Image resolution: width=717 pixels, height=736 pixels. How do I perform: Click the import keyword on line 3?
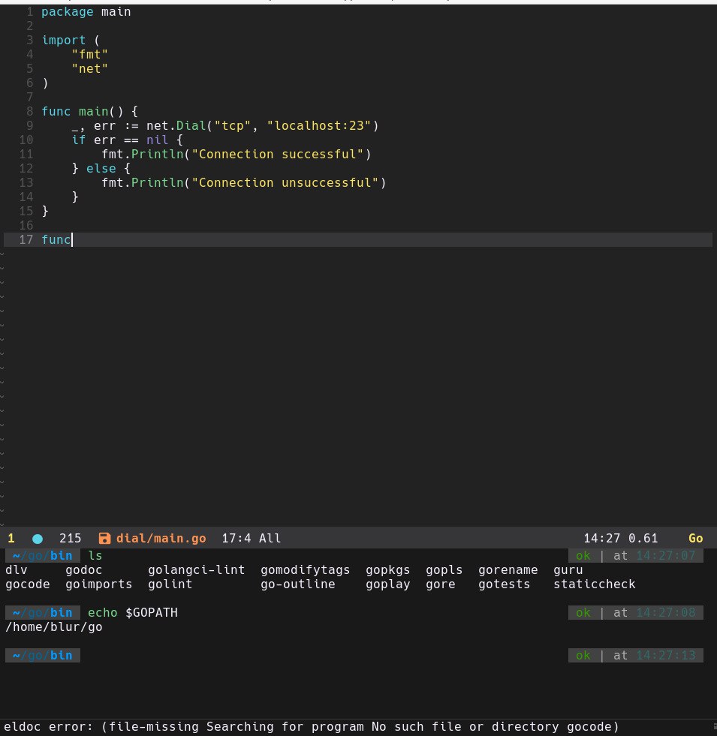click(x=63, y=41)
